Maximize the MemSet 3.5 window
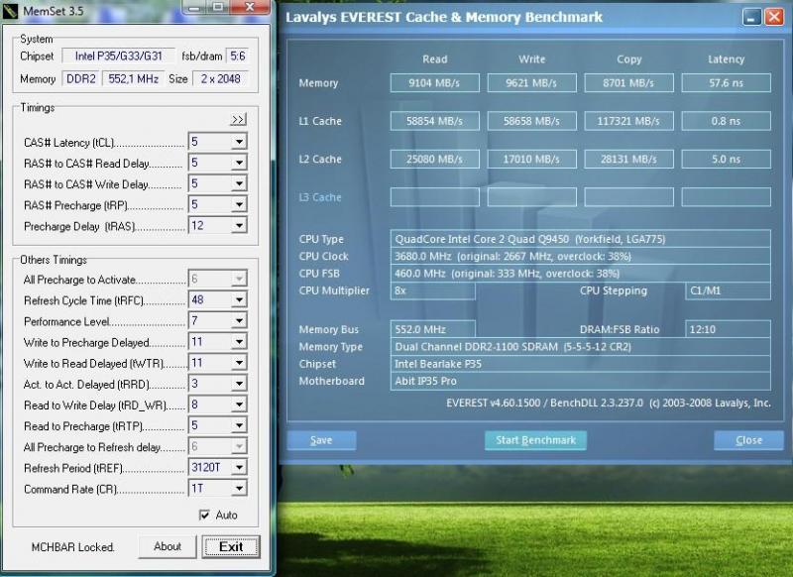The width and height of the screenshot is (793, 577). tap(218, 7)
